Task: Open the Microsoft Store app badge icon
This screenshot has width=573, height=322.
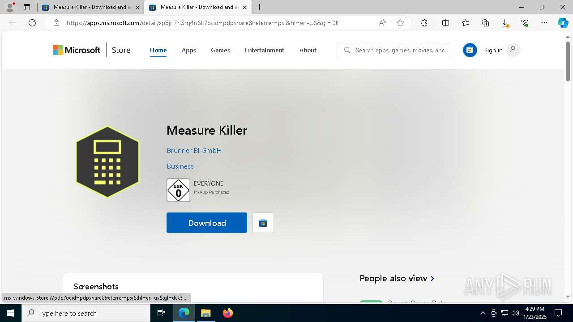Action: tap(470, 50)
